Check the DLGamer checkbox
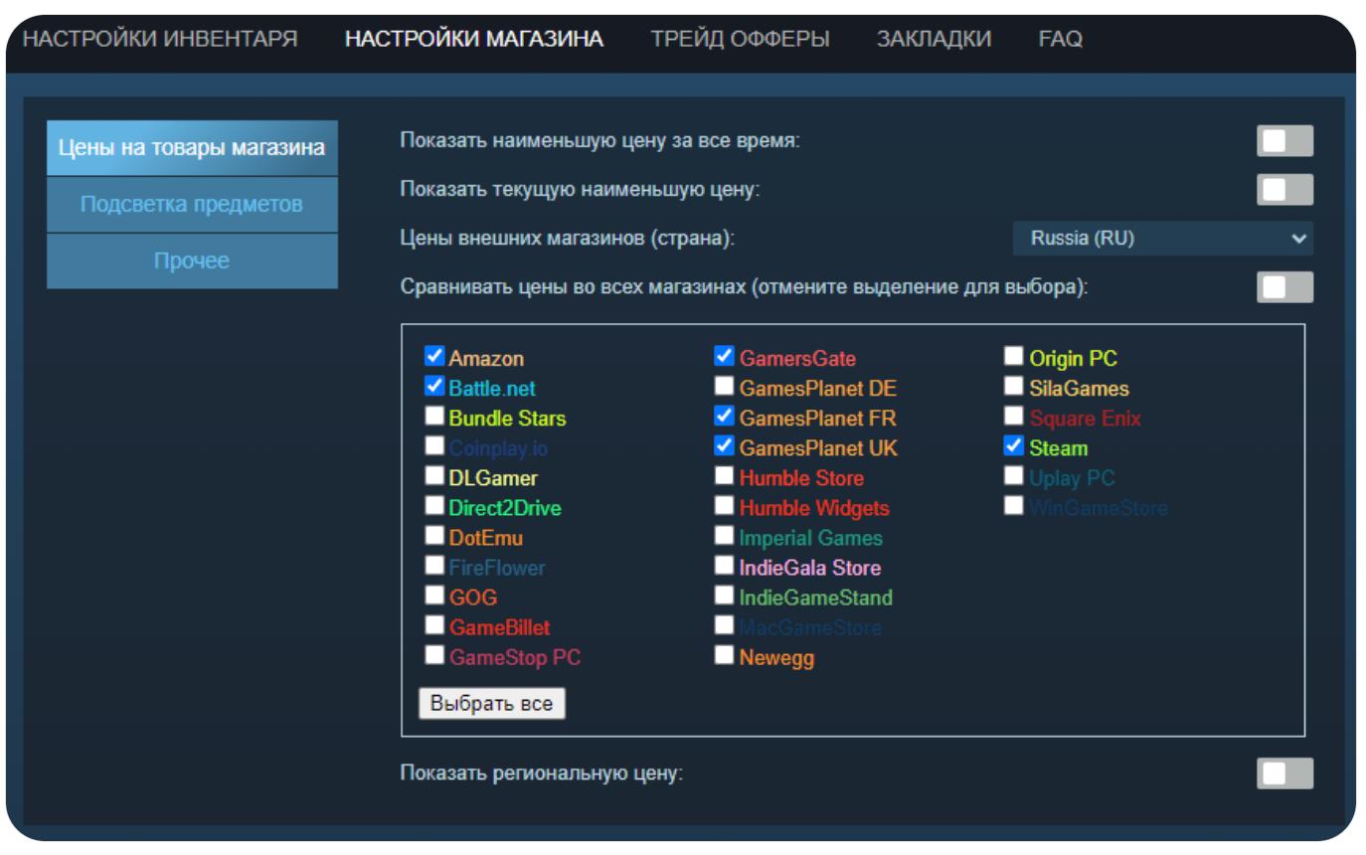1366x855 pixels. pyautogui.click(x=434, y=475)
